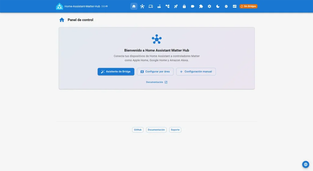Open the devices icon in navbar
Viewport: 313px width, 171px height.
pos(151,6)
